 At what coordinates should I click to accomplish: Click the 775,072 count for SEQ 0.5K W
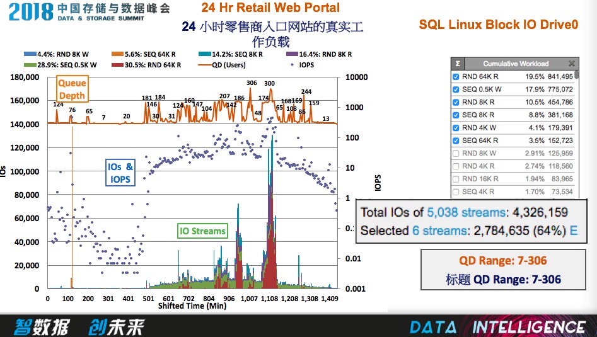(x=560, y=89)
